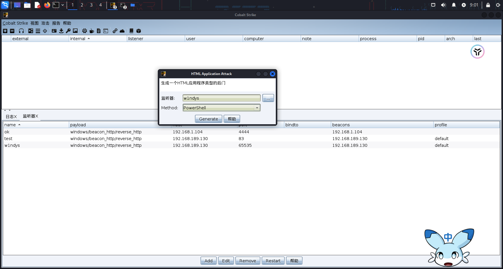This screenshot has height=269, width=503.
Task: Click the coffee cup toolbar icon
Action: click(92, 31)
